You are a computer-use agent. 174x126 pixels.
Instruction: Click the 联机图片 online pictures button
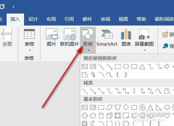70,37
